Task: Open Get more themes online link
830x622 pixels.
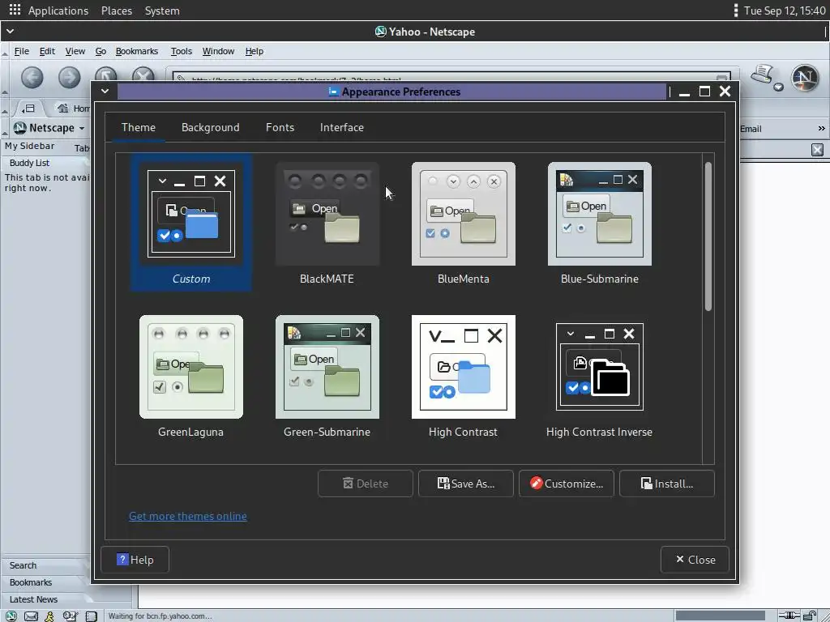Action: coord(188,516)
